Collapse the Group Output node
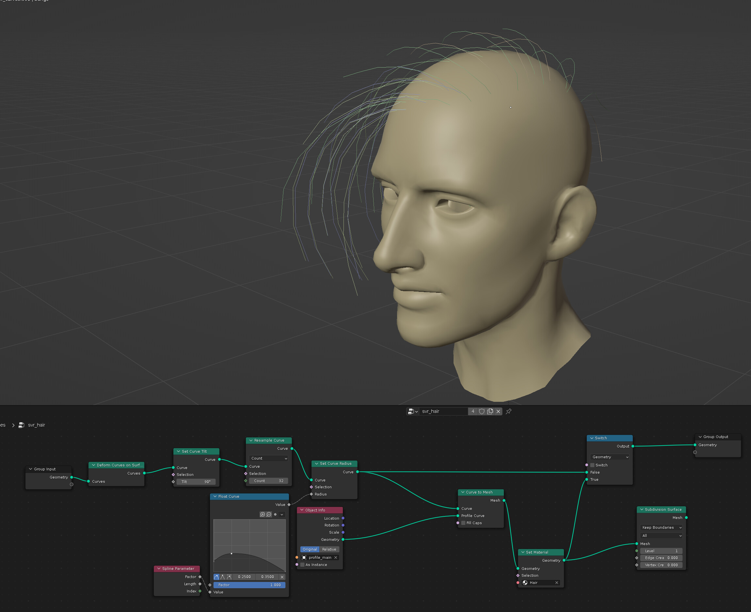This screenshot has width=751, height=612. [x=700, y=437]
